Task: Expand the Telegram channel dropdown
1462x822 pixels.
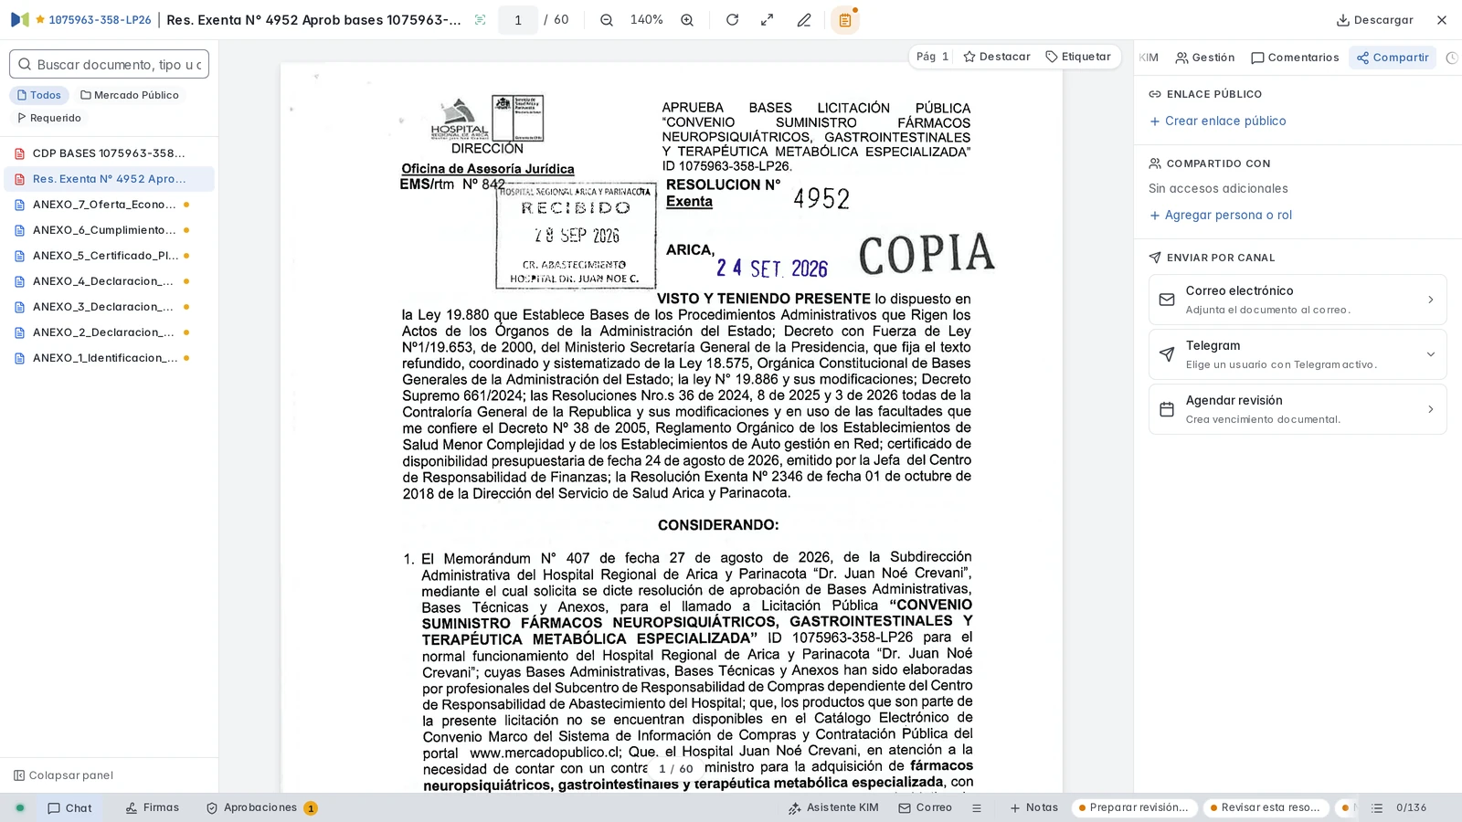Action: 1298,354
